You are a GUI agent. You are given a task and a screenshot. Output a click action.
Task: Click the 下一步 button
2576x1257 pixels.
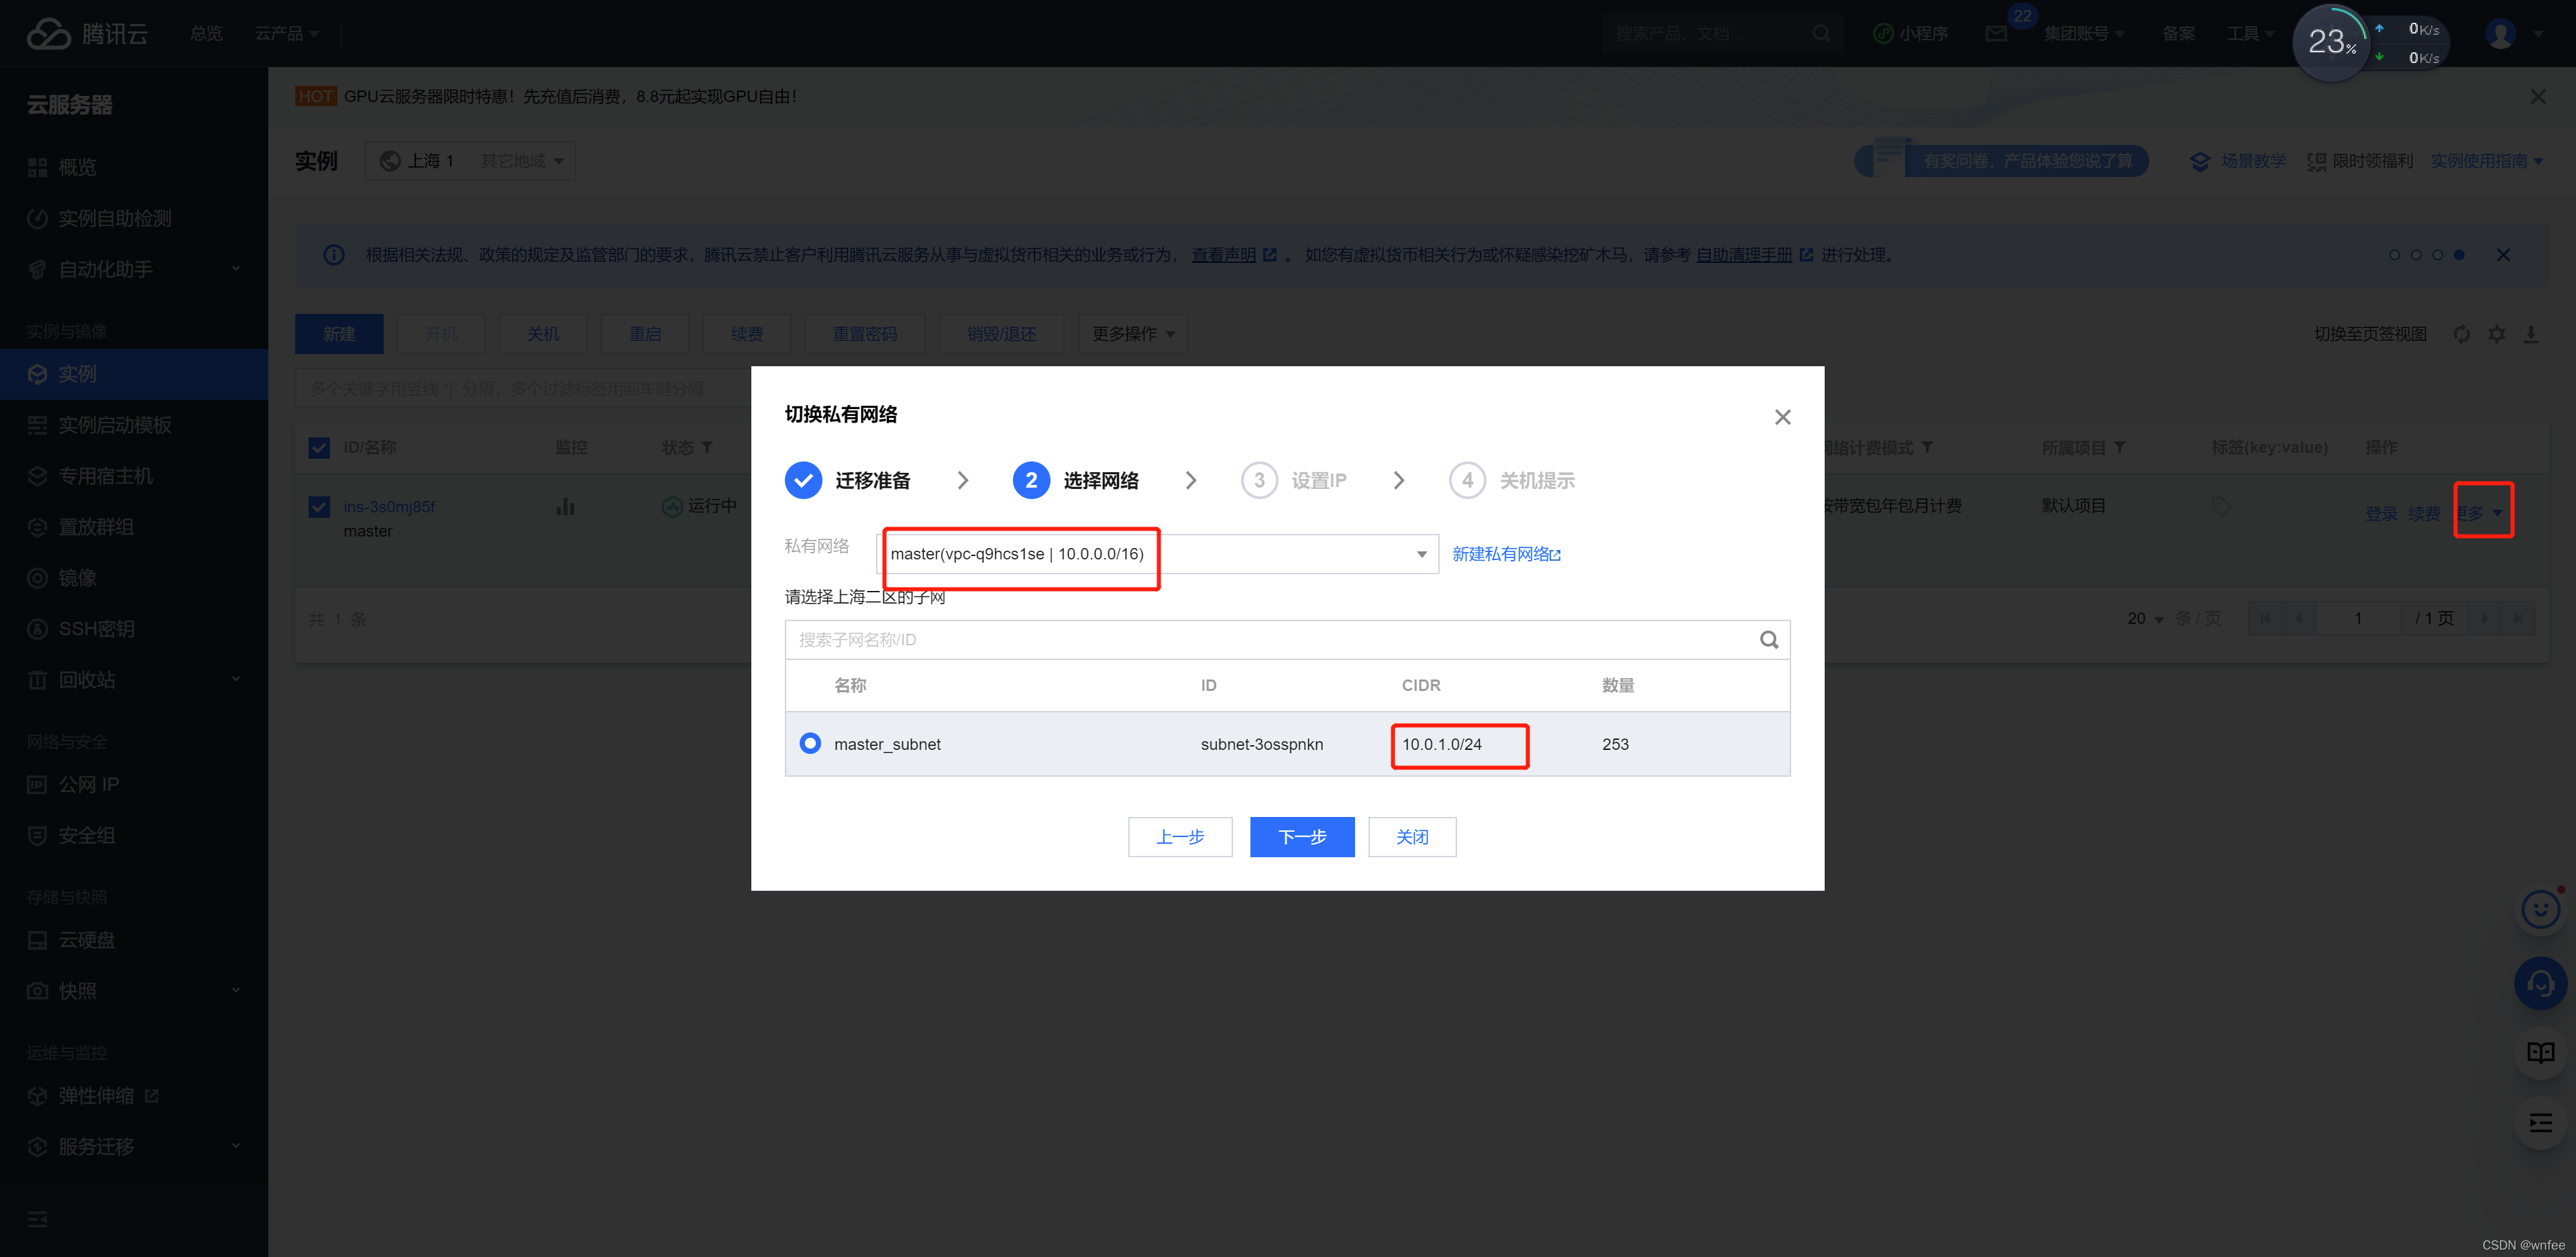(x=1302, y=837)
